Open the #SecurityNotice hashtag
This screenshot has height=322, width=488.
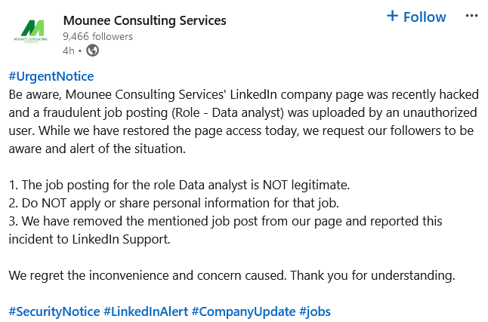click(x=54, y=311)
